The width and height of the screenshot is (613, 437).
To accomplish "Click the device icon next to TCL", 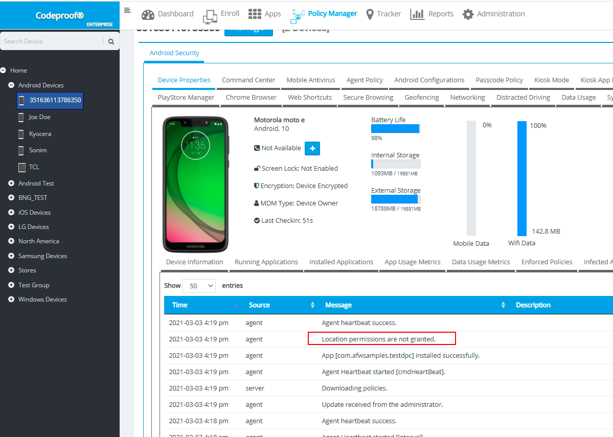I will coord(22,167).
